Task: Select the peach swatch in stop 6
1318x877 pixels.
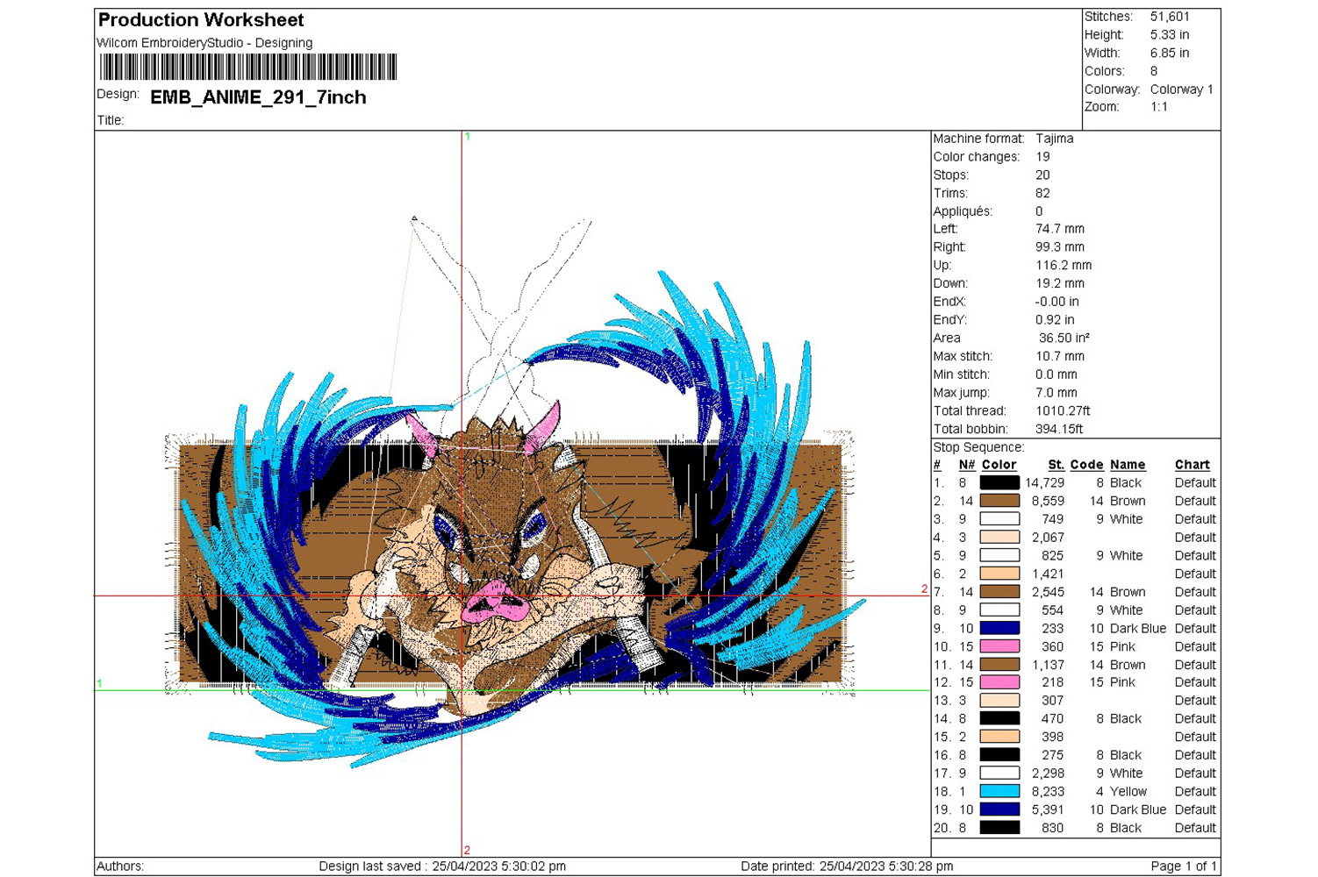Action: 999,574
